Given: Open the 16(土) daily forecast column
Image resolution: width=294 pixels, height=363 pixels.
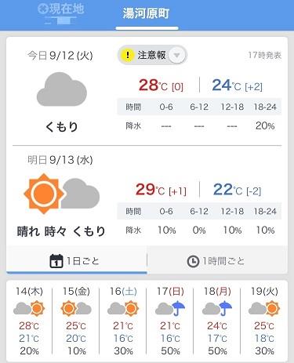Looking at the screenshot, I should tap(123, 321).
